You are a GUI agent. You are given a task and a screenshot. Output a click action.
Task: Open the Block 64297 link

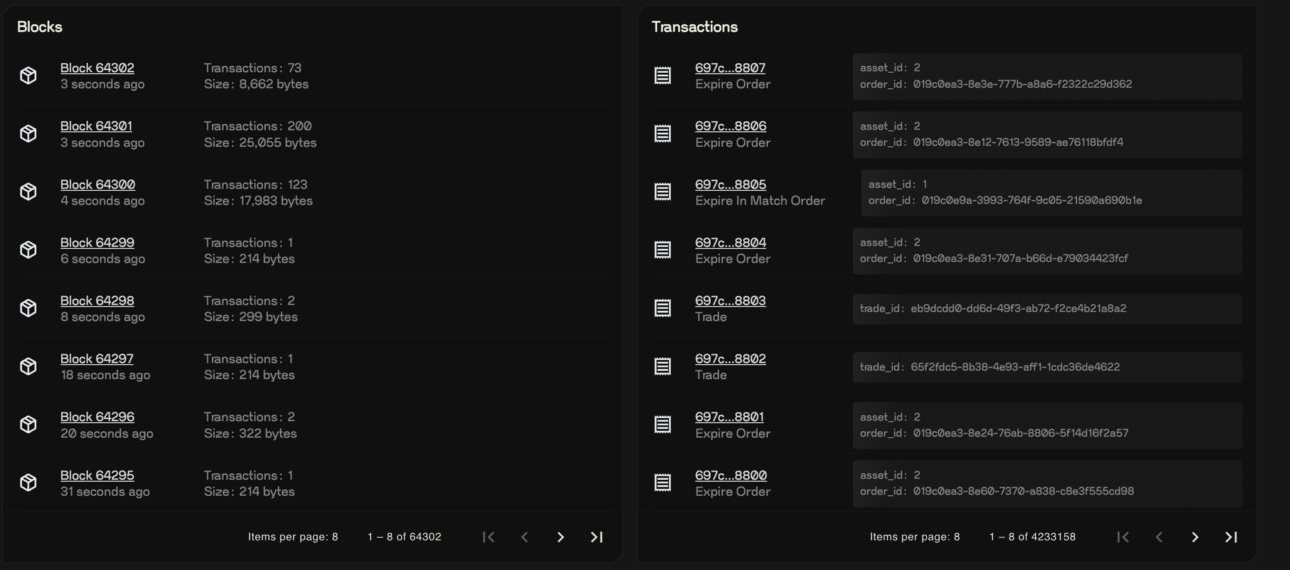click(x=97, y=359)
